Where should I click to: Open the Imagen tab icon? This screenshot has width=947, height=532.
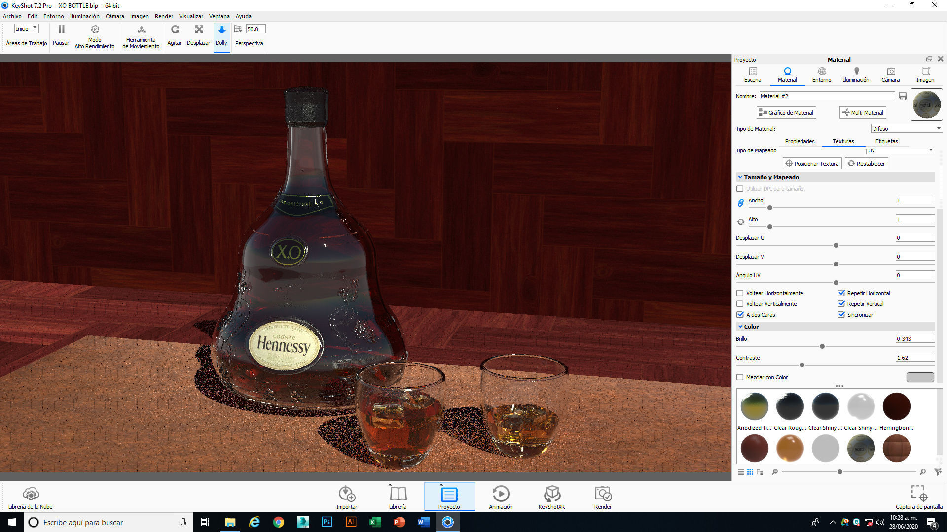(925, 72)
